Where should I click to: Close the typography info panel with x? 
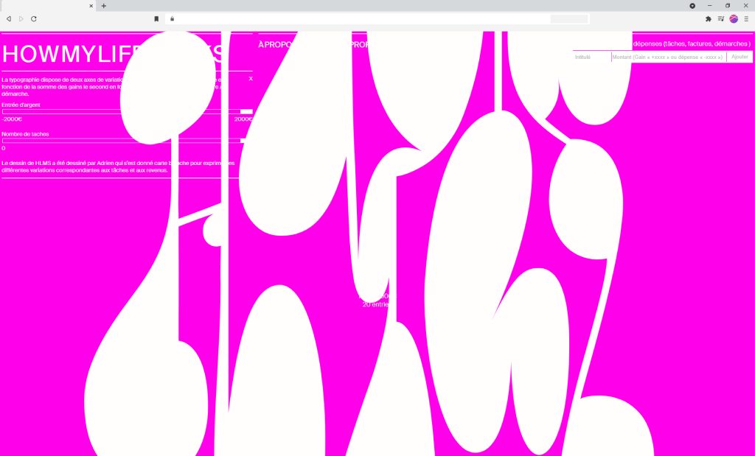[x=251, y=78]
